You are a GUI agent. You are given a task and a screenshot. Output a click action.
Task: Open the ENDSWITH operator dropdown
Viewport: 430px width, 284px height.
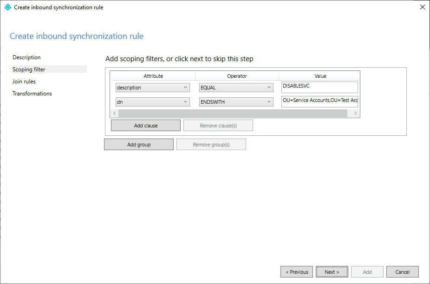point(236,102)
